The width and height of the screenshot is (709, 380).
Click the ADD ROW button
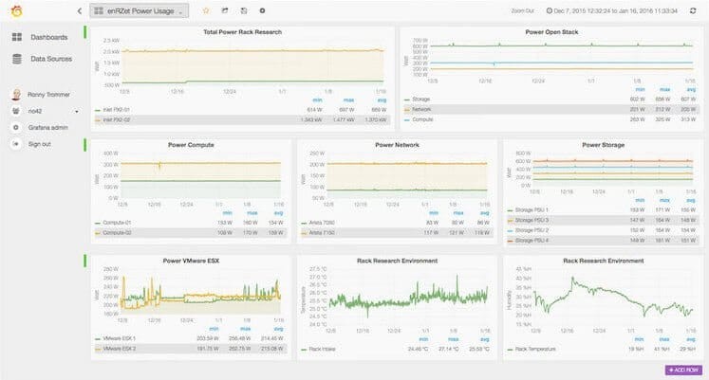(x=683, y=371)
